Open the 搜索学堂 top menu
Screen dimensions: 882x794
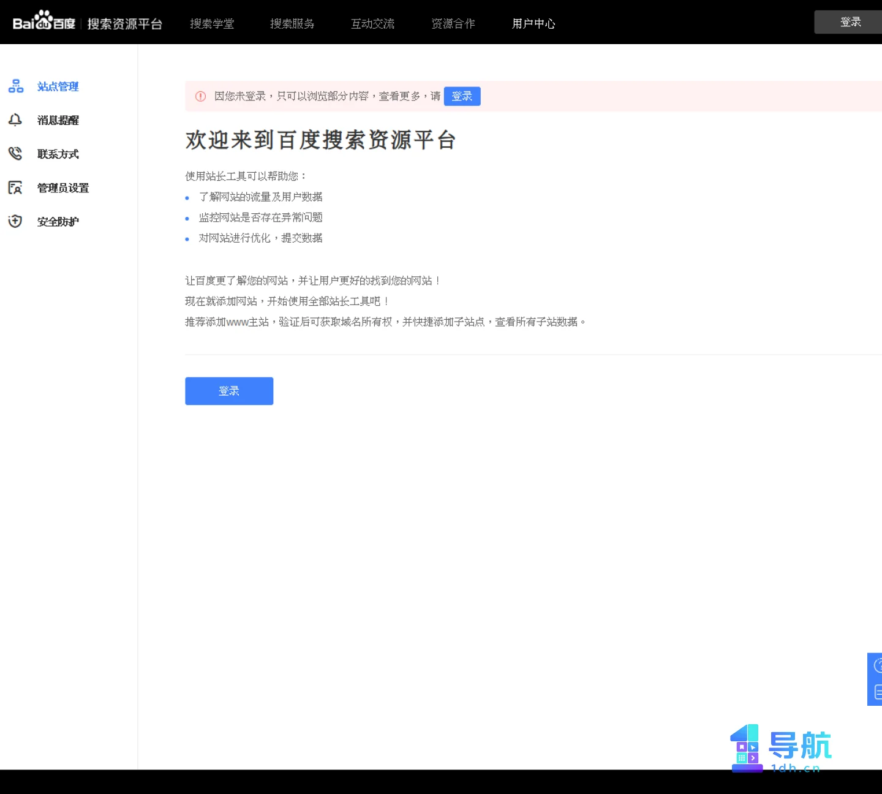click(212, 23)
